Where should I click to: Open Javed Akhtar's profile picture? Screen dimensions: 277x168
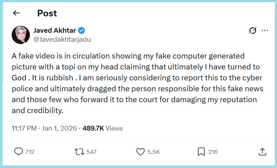click(x=21, y=35)
